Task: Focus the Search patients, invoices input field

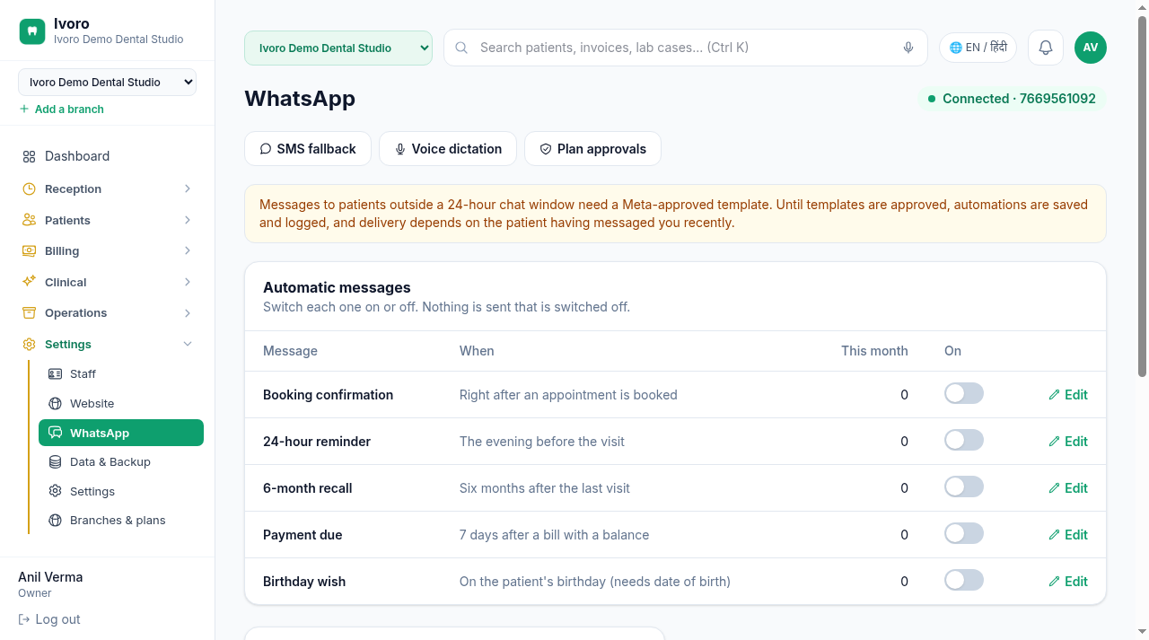Action: (686, 48)
